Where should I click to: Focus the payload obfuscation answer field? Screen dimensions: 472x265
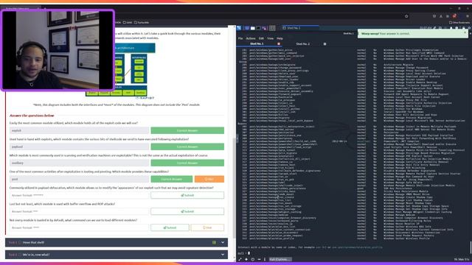pos(79,195)
